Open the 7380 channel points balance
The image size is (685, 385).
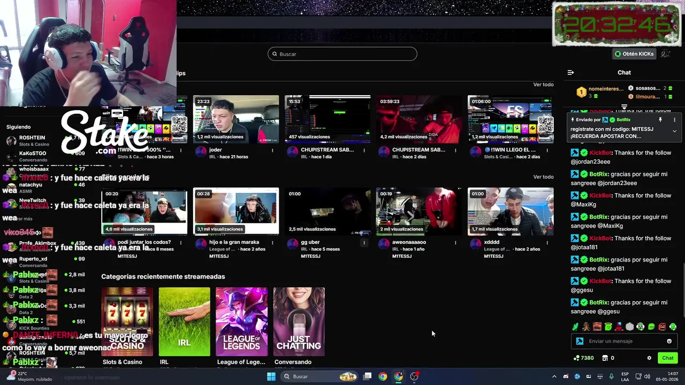click(583, 358)
